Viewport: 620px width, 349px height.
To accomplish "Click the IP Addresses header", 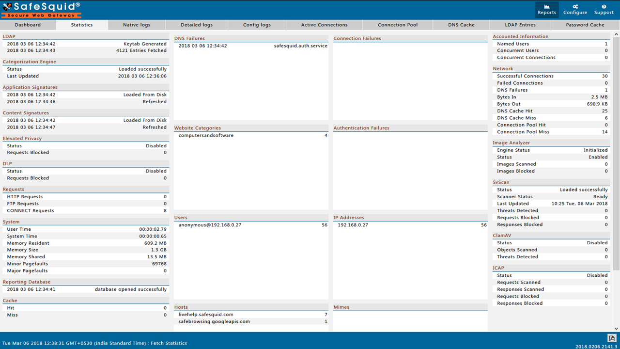I will tap(410, 218).
